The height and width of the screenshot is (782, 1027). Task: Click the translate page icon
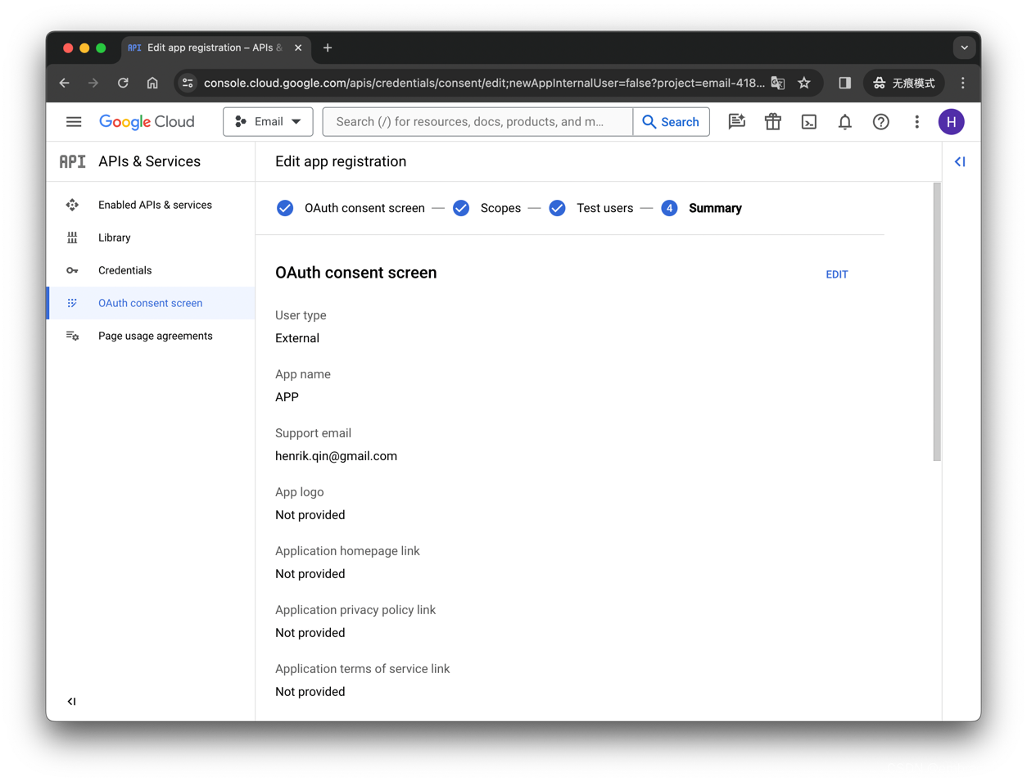(x=778, y=83)
